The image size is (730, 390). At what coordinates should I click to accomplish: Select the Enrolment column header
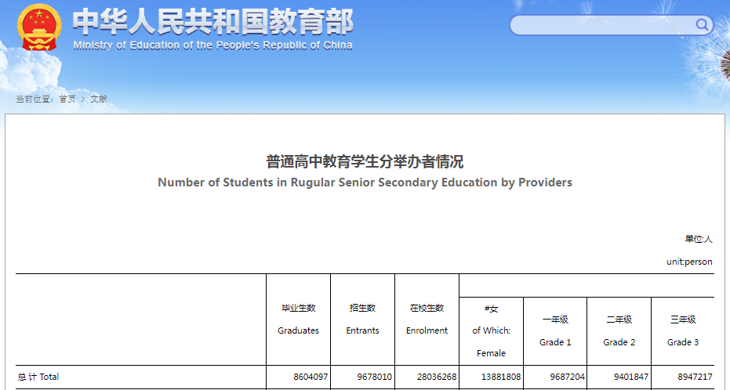[427, 320]
